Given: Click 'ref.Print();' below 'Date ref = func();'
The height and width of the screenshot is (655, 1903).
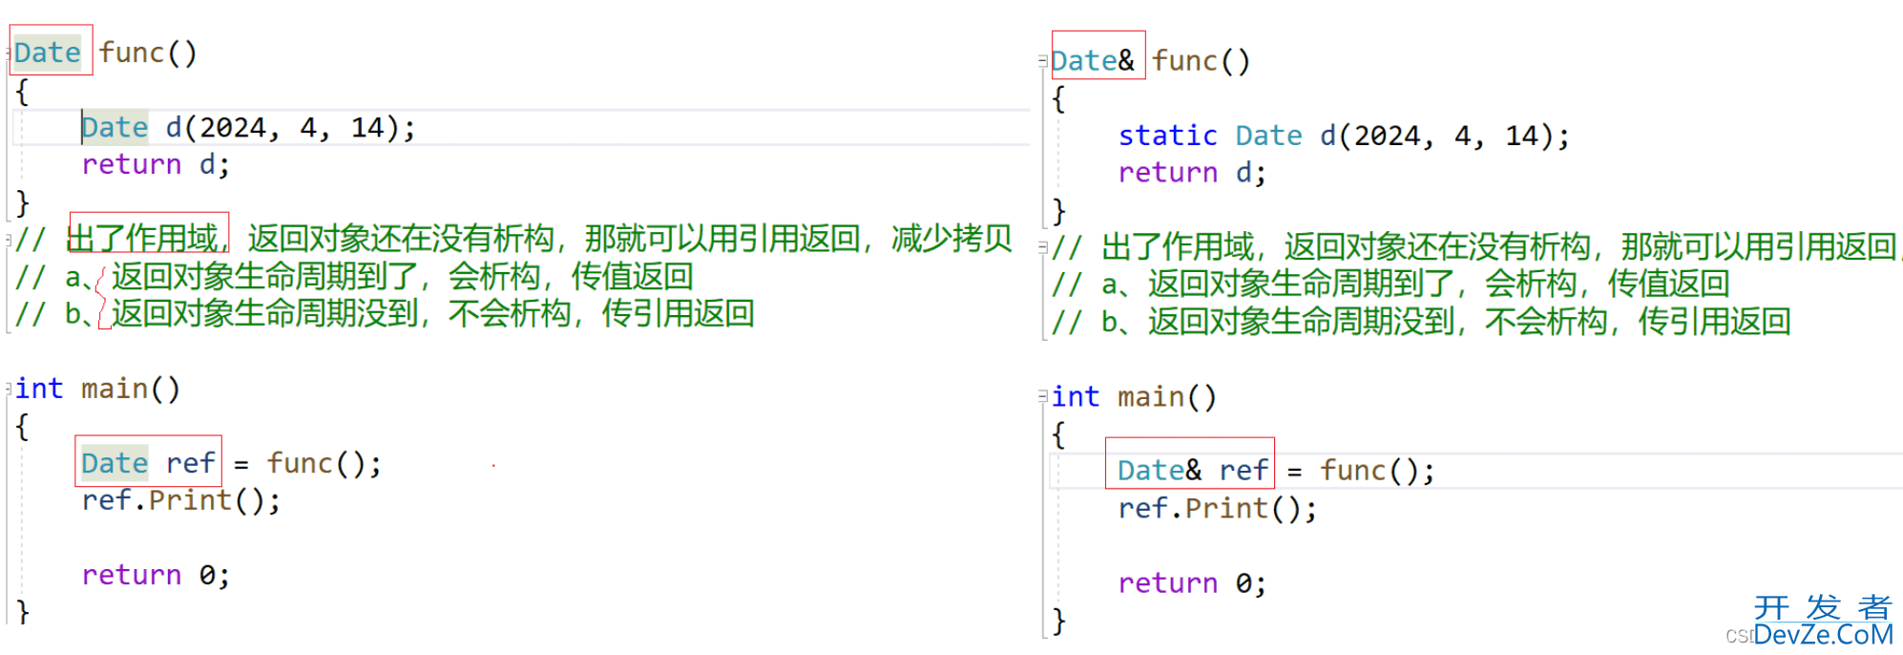Looking at the screenshot, I should tap(180, 501).
